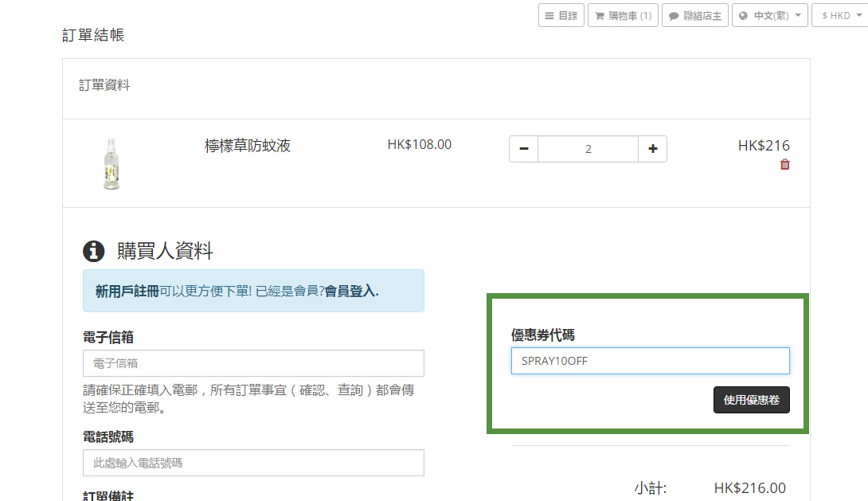868x501 pixels.
Task: Increase quantity with plus button
Action: tap(652, 149)
